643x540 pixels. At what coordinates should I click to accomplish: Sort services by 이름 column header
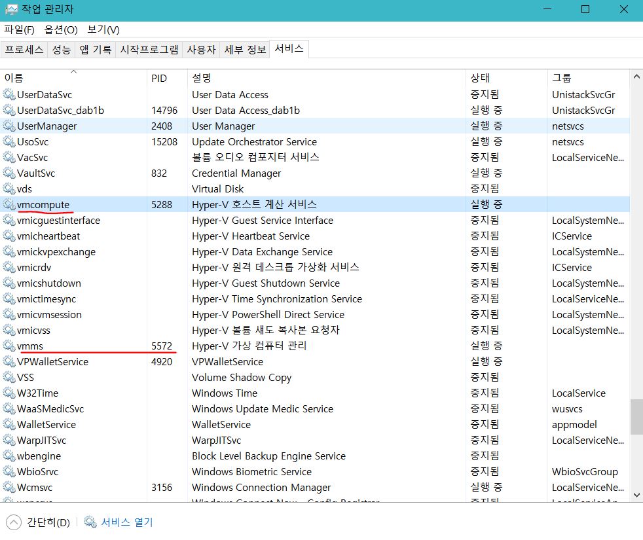coord(72,78)
